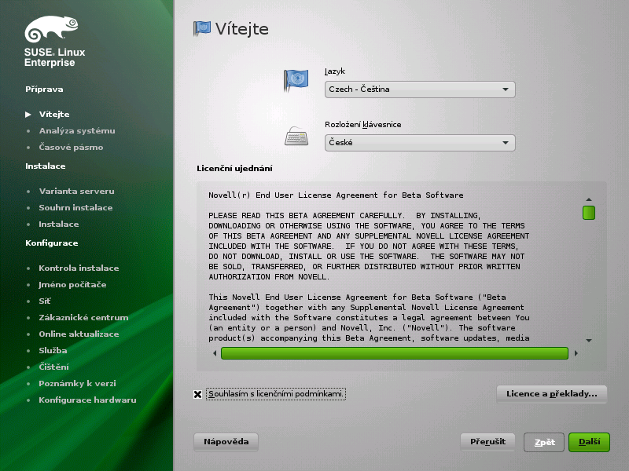Image resolution: width=629 pixels, height=471 pixels.
Task: Click the arrow marker beside Vítejte step
Action: coord(28,115)
